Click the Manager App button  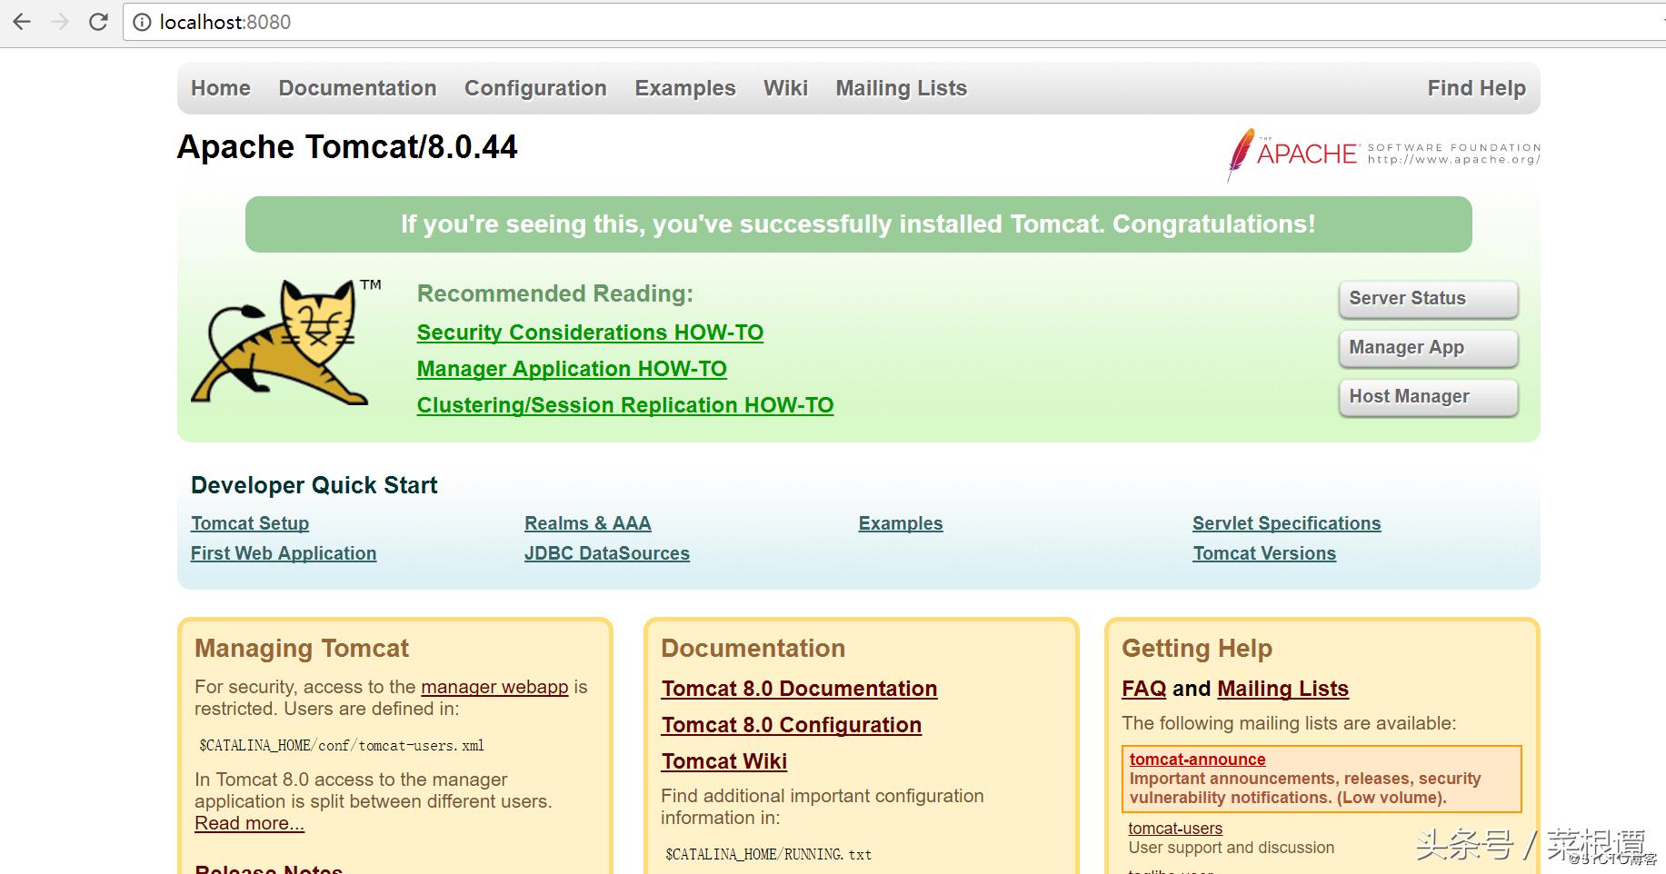pos(1428,348)
